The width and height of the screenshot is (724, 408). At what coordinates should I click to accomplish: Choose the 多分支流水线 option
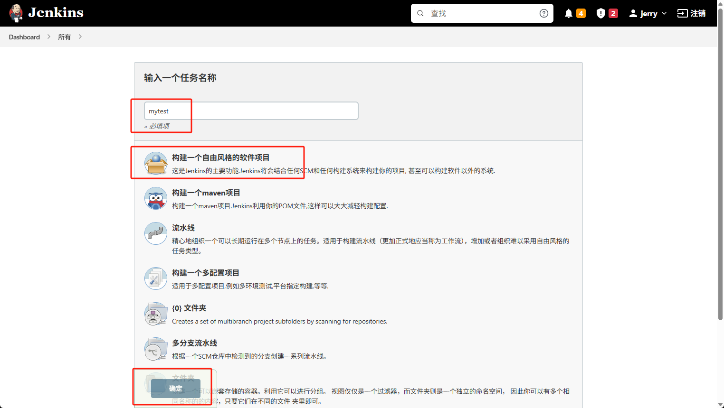coord(195,343)
